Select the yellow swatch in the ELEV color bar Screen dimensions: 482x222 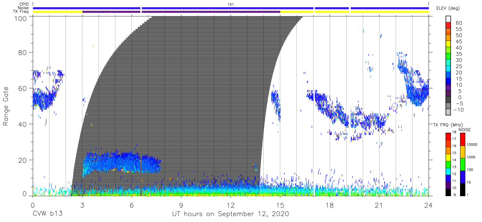pyautogui.click(x=448, y=44)
